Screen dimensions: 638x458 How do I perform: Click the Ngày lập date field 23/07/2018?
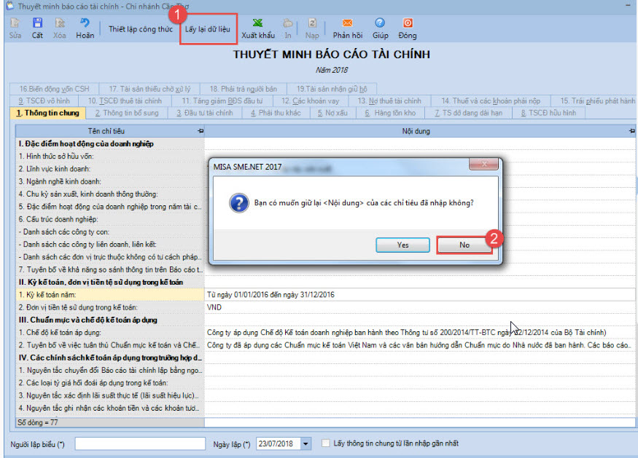pos(279,443)
